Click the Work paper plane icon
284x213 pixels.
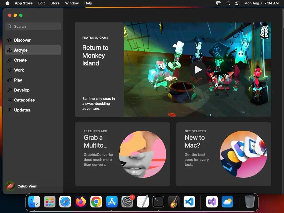click(x=9, y=70)
